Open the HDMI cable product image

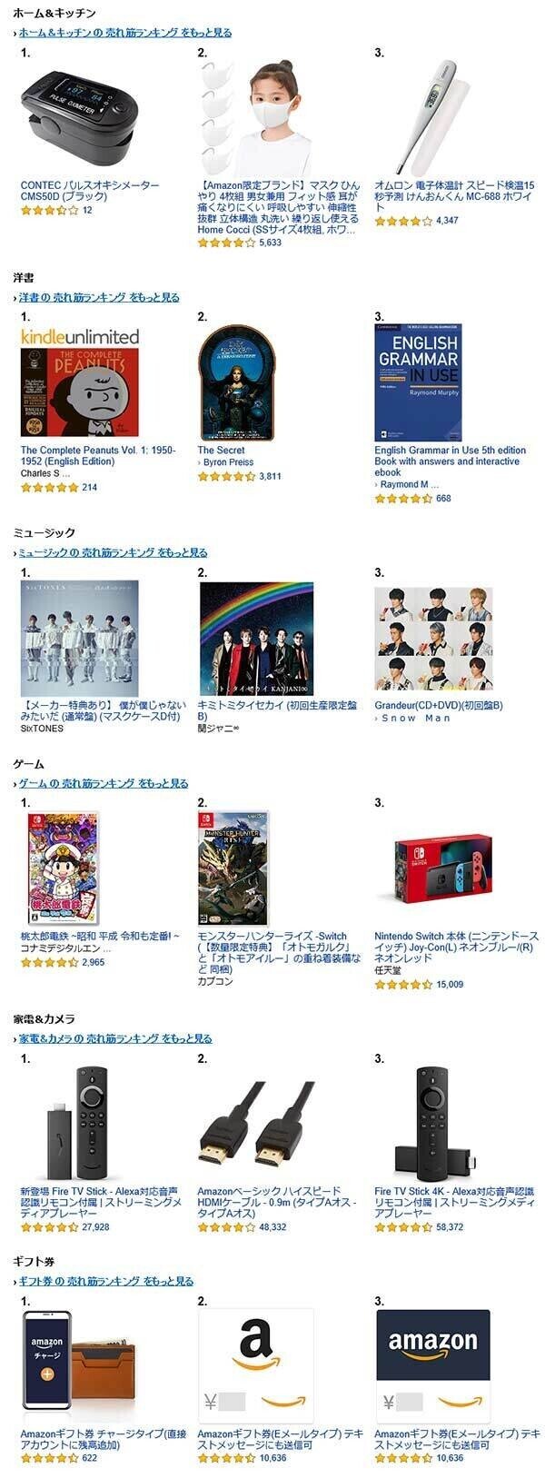[257, 1125]
